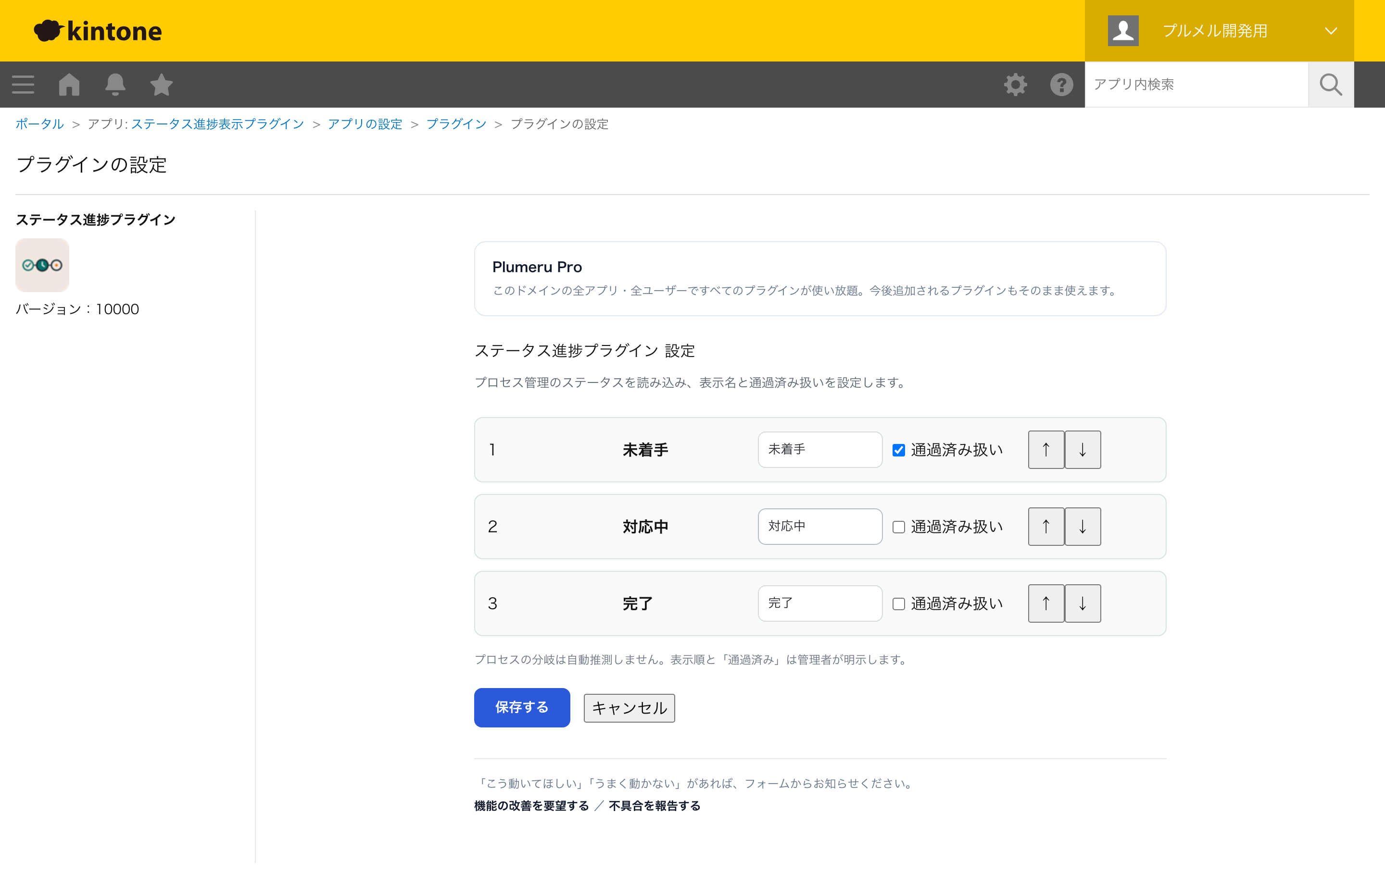Image resolution: width=1385 pixels, height=886 pixels.
Task: Click the kintone logo
Action: point(98,30)
